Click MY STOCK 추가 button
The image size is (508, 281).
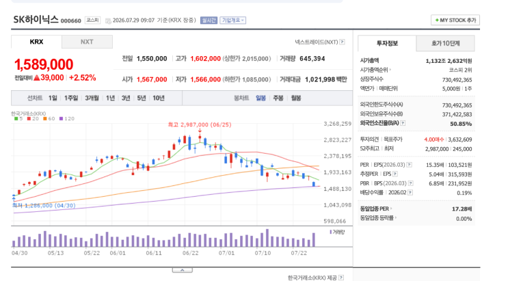[x=455, y=20]
